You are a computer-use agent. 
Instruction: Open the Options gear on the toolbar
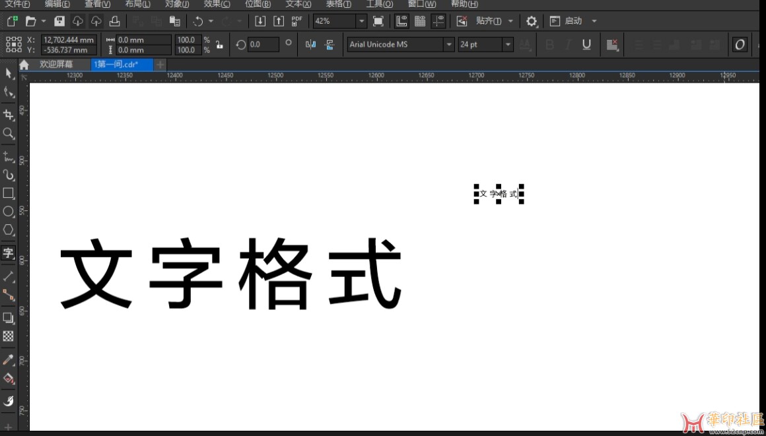(531, 21)
